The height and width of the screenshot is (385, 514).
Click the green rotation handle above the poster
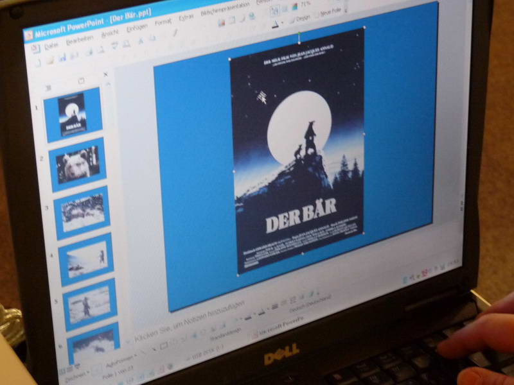pyautogui.click(x=299, y=34)
